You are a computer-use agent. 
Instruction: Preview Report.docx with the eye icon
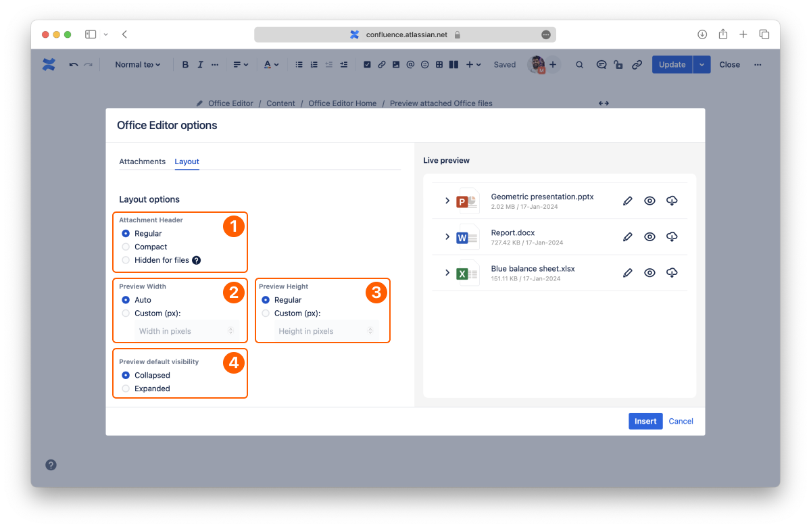[649, 236]
